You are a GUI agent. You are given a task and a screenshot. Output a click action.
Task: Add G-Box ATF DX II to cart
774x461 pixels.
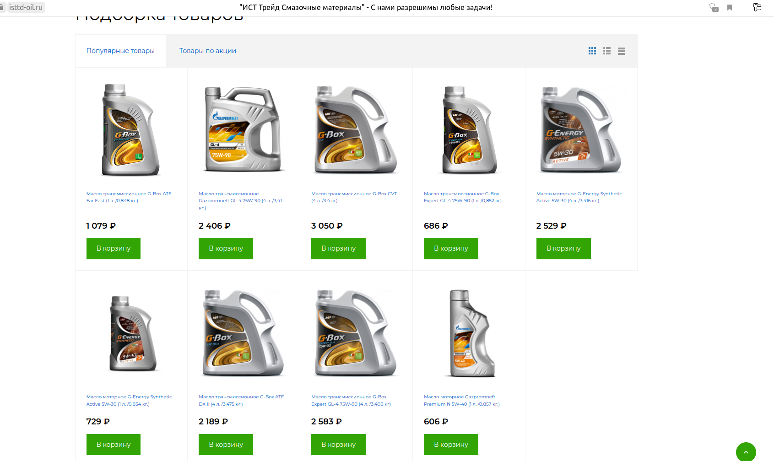point(226,445)
